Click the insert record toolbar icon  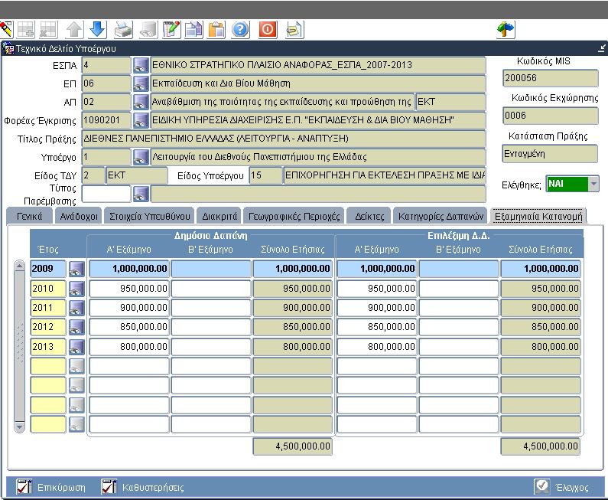(x=26, y=30)
